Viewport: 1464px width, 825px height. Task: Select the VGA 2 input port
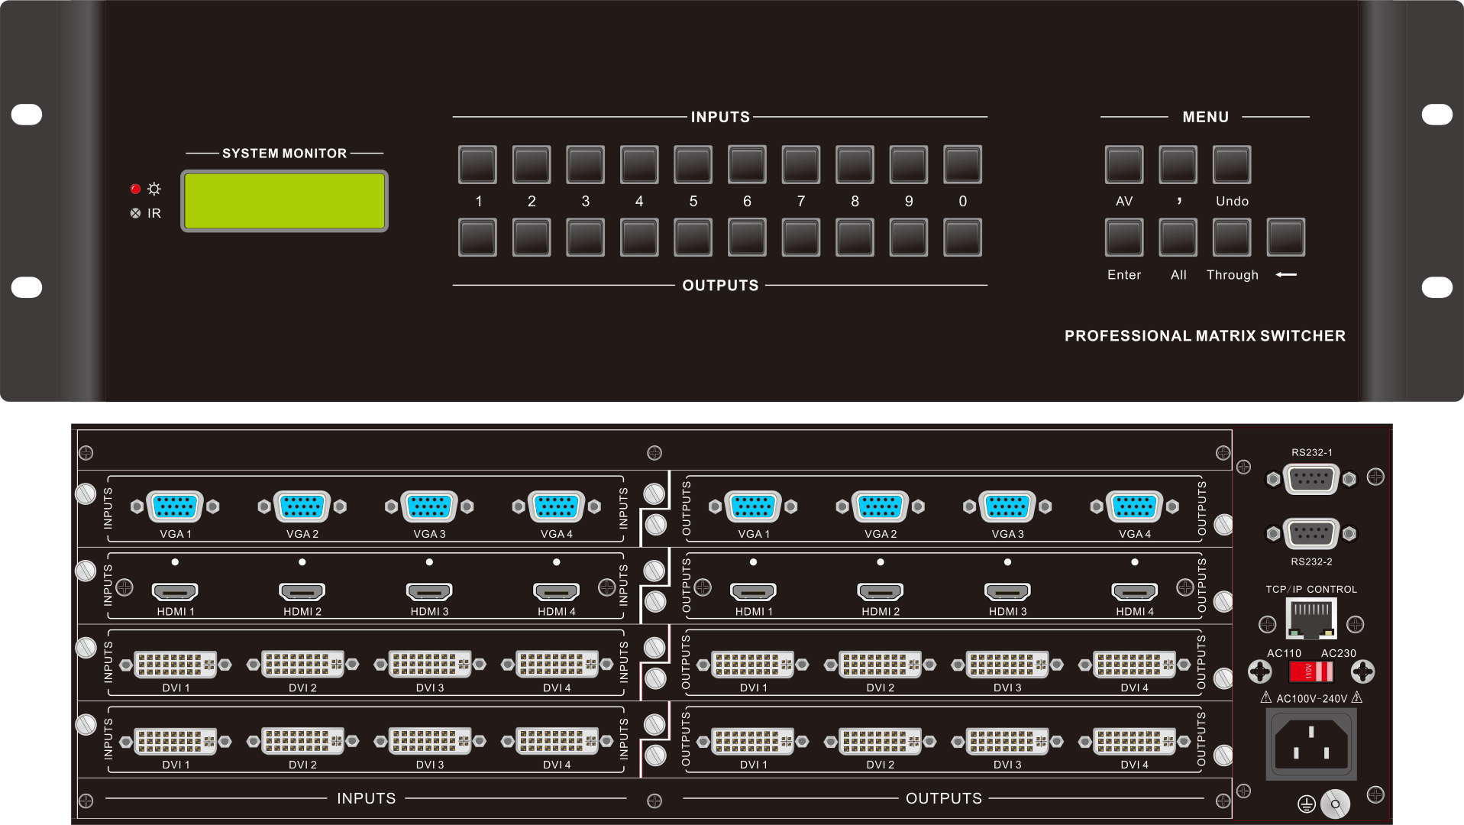click(x=302, y=506)
